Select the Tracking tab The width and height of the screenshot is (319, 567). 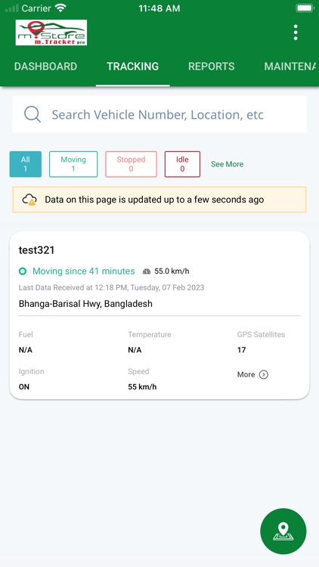point(133,67)
